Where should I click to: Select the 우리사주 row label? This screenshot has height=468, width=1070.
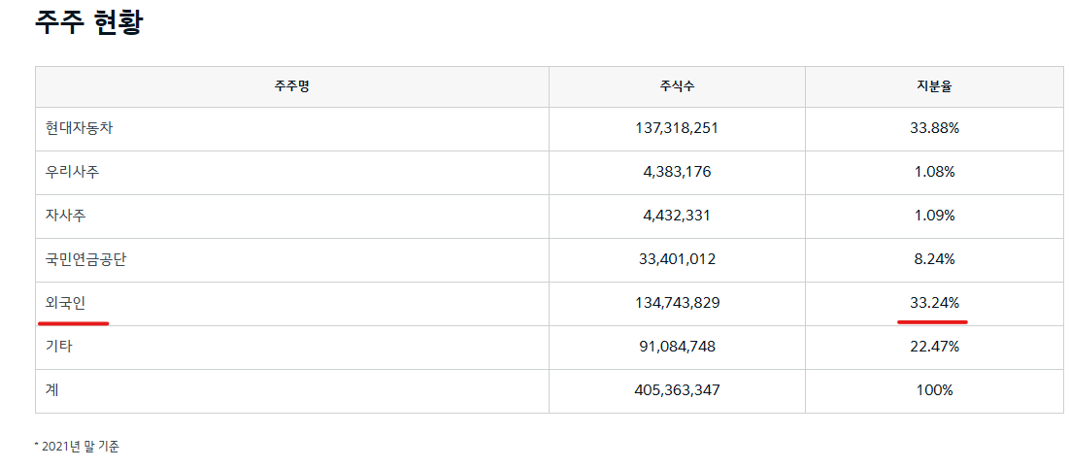click(72, 172)
